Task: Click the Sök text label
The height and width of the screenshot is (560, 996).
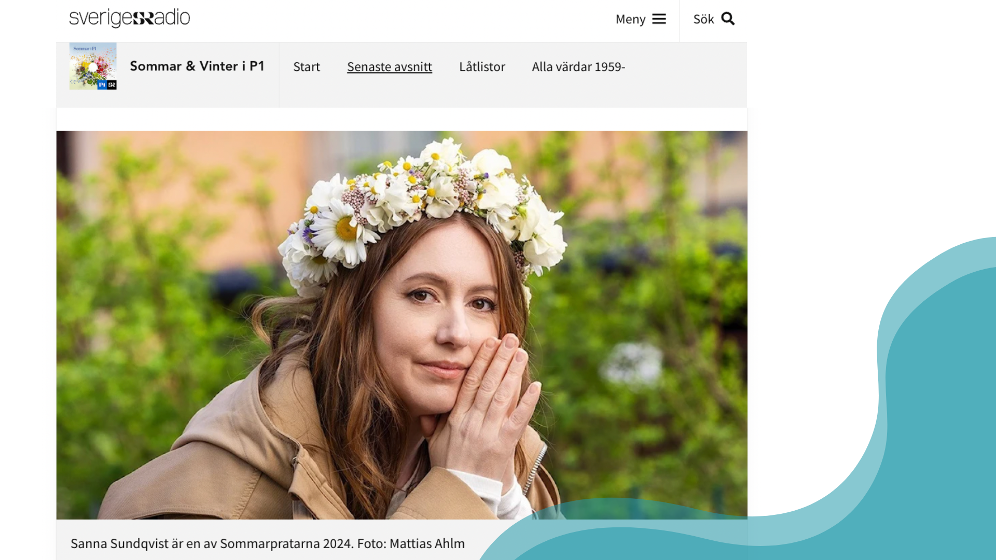Action: pos(703,19)
